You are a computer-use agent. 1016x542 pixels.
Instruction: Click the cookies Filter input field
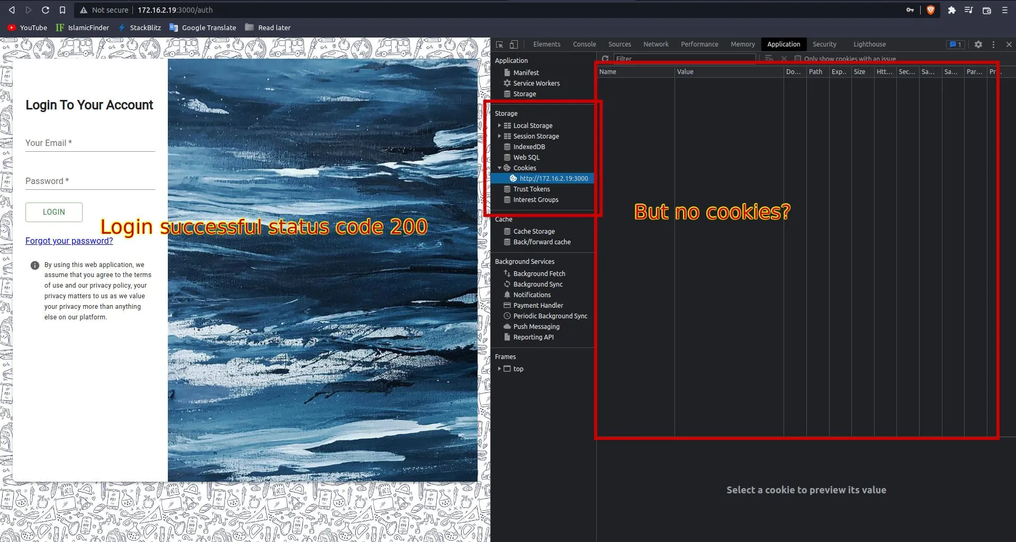(685, 59)
